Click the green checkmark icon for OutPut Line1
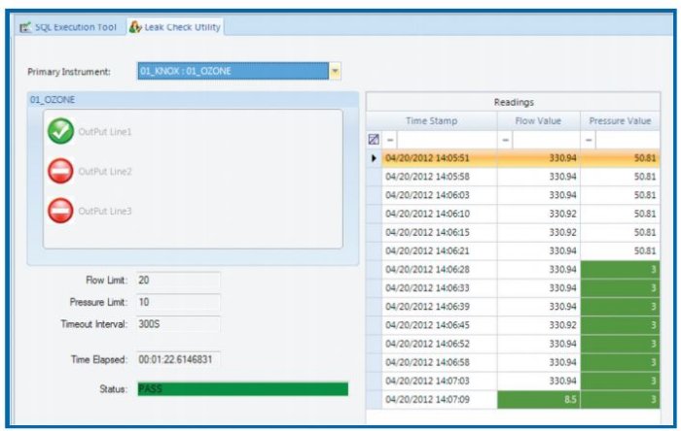Image resolution: width=681 pixels, height=431 pixels. tap(60, 131)
